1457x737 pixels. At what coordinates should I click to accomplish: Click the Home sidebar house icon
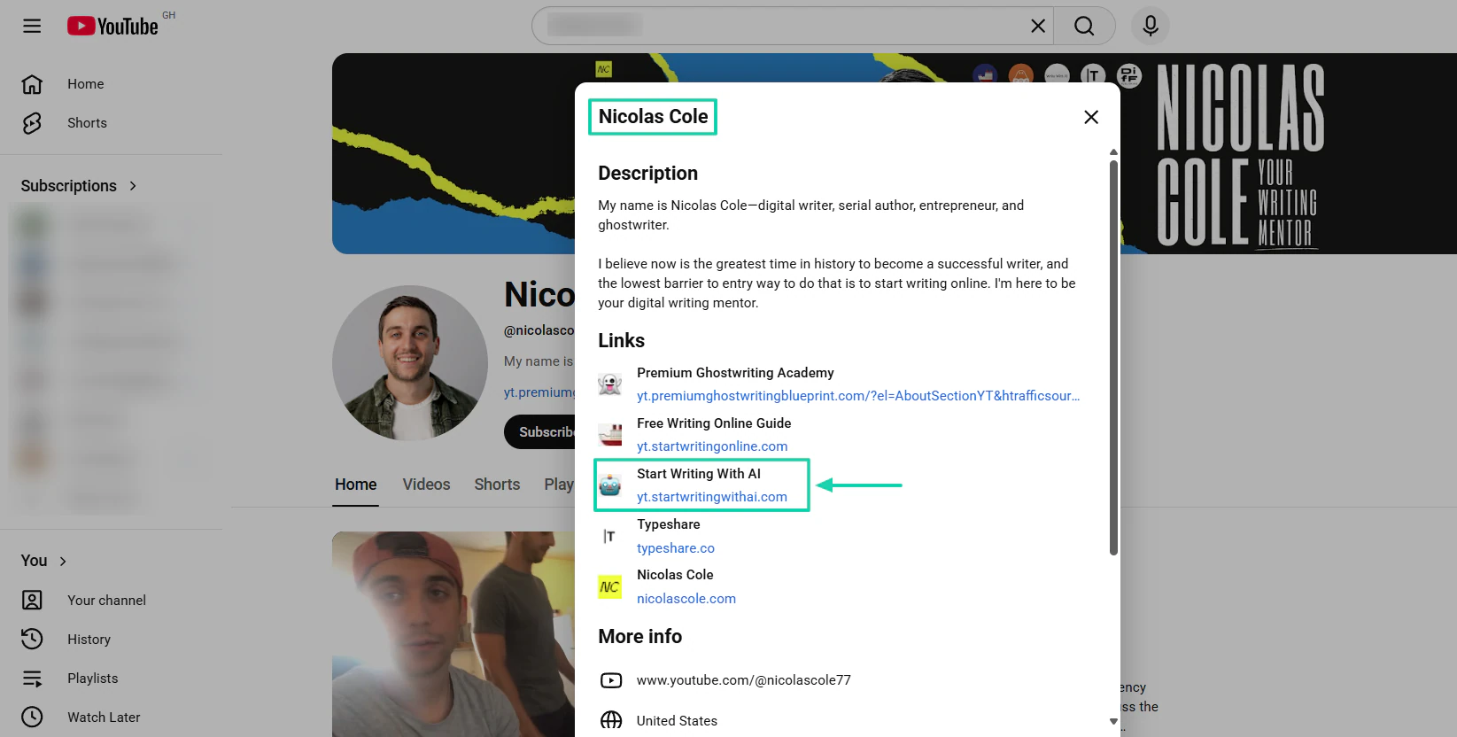[x=32, y=84]
